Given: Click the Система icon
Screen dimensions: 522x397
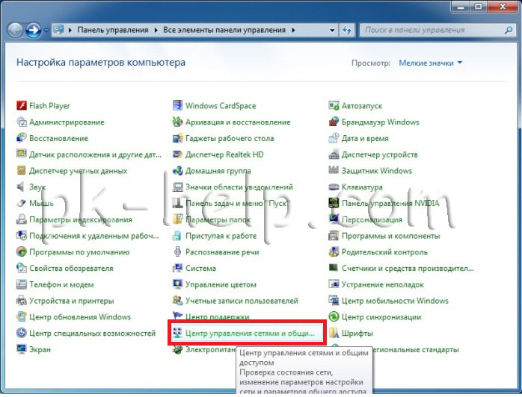Looking at the screenshot, I should coord(177,268).
